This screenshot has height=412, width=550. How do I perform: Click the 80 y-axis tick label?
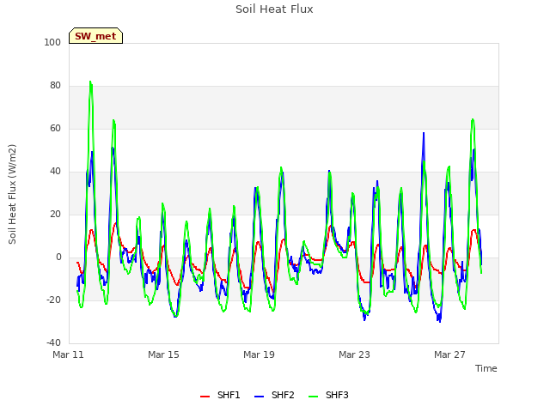tap(55, 86)
